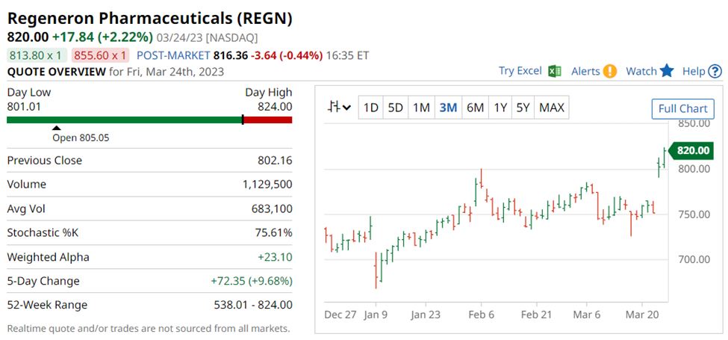Click the Mar 6 date on chart axis

[x=587, y=315]
